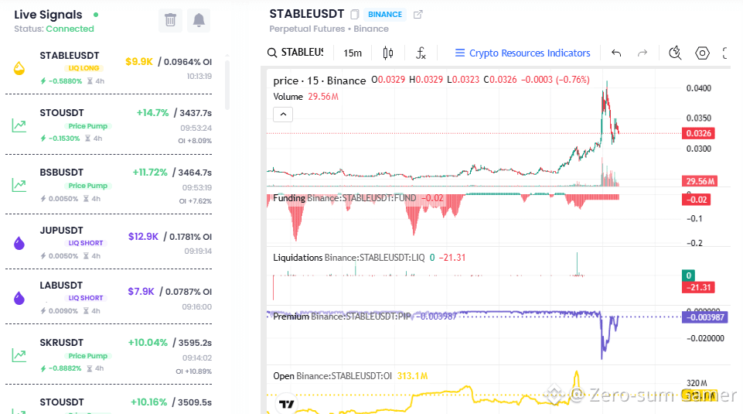Click the pump chart icon beside SKRUSDT
Screen dimensions: 743x414
(x=19, y=355)
